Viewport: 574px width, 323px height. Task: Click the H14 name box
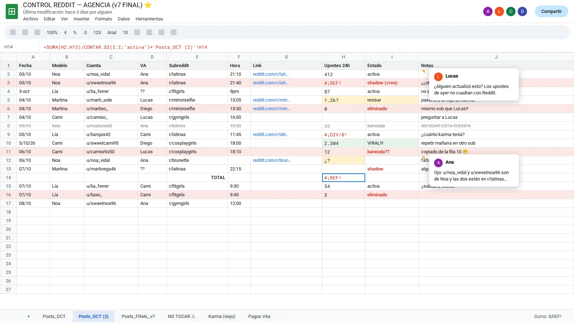pos(20,47)
